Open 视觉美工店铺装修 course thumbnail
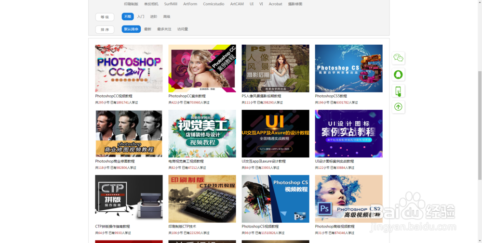 (202, 133)
